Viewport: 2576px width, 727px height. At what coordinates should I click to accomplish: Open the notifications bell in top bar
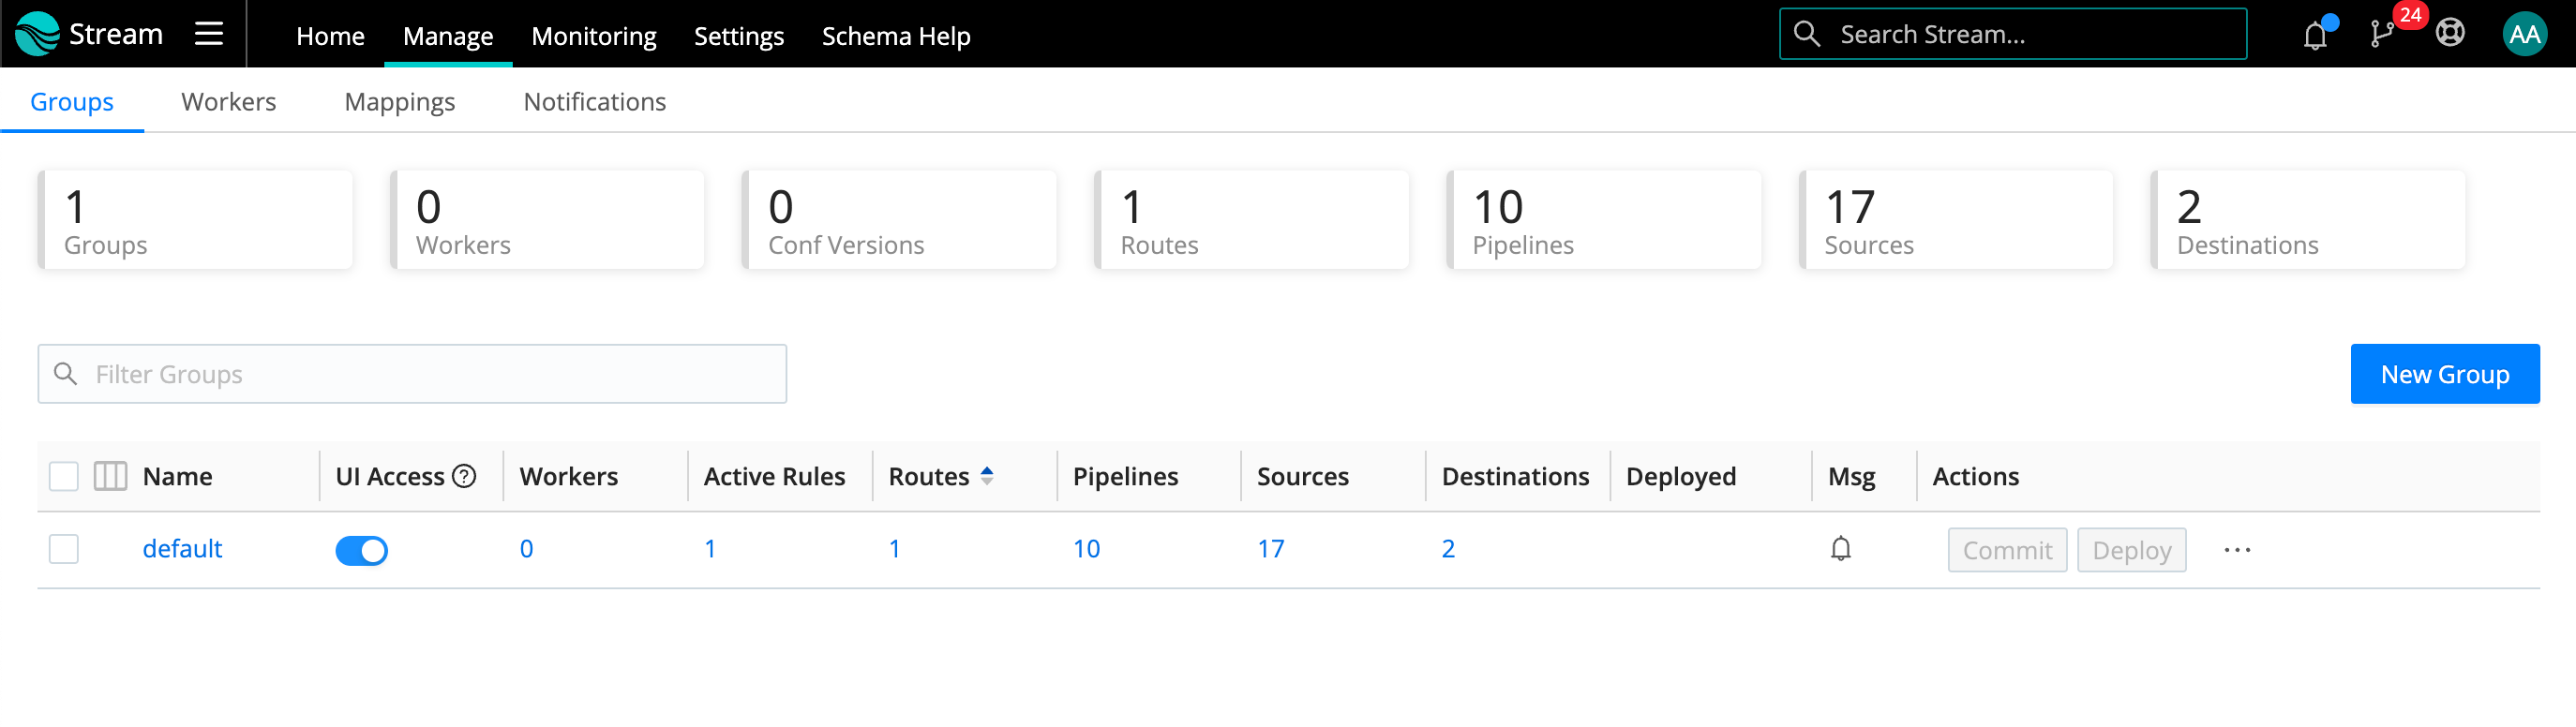2314,35
